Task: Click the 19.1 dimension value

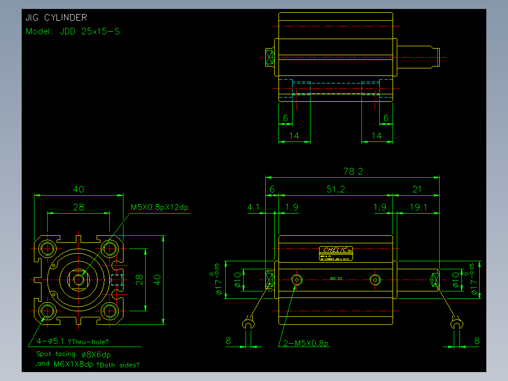Action: pos(418,207)
